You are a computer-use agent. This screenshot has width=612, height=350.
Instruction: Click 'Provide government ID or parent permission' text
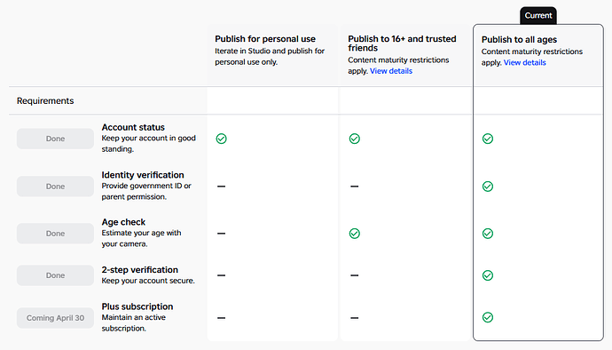click(x=146, y=191)
